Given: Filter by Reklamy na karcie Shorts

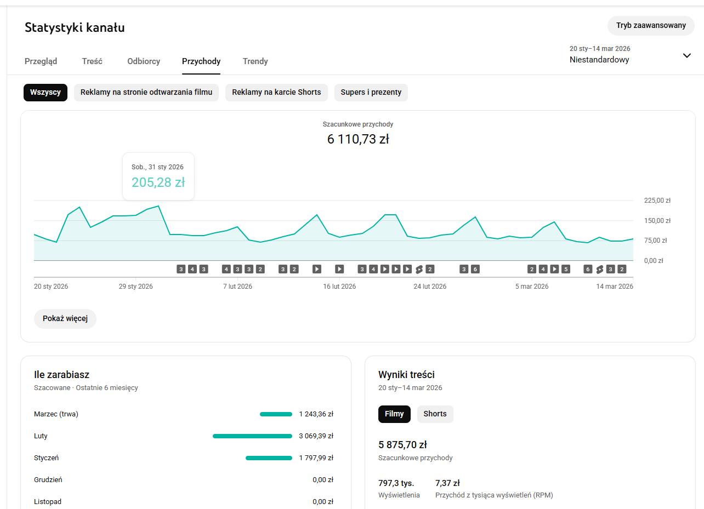Looking at the screenshot, I should coord(276,93).
